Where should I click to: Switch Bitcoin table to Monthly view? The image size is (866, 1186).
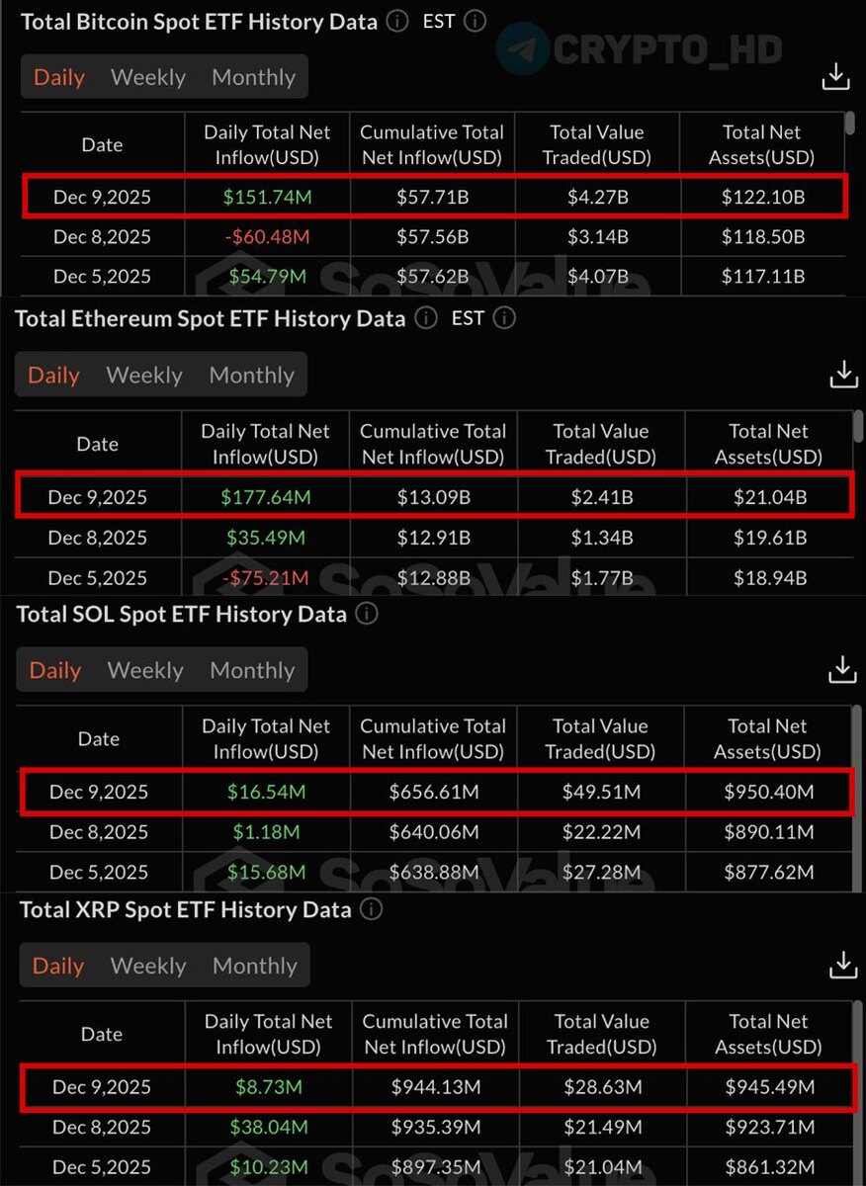253,77
